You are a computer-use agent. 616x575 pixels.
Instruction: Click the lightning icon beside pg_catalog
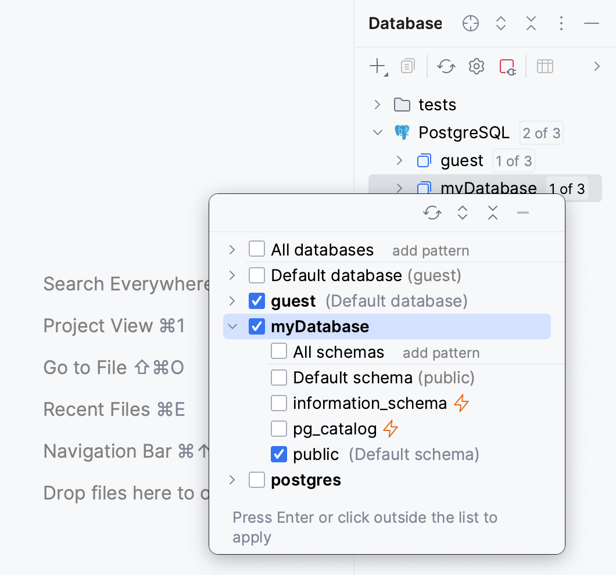[x=391, y=429]
